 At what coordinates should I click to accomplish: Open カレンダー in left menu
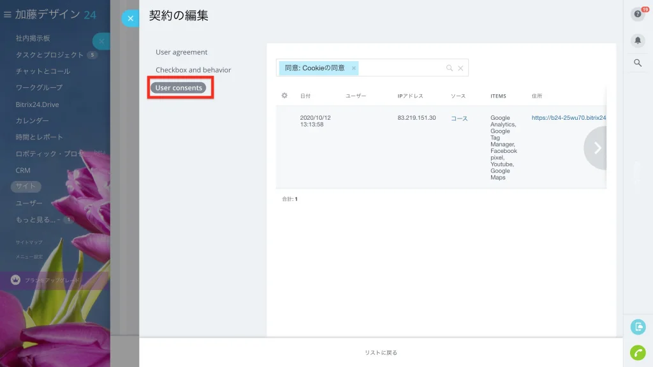click(x=32, y=120)
